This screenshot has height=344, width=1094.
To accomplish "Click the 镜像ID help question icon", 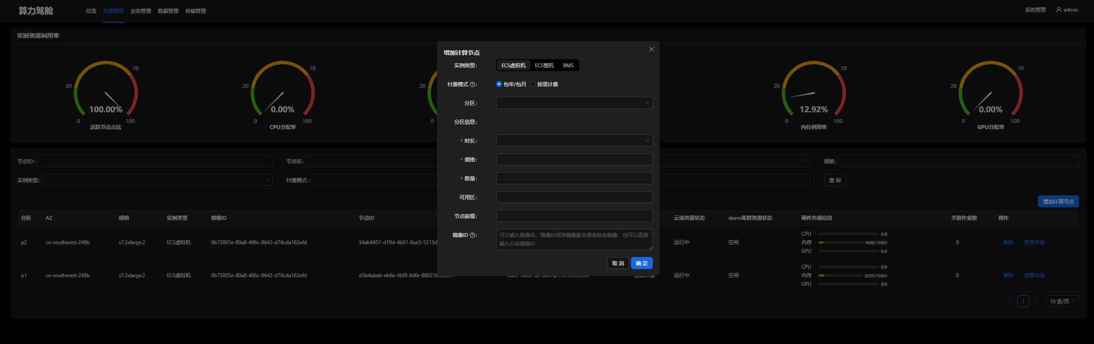I will click(472, 235).
